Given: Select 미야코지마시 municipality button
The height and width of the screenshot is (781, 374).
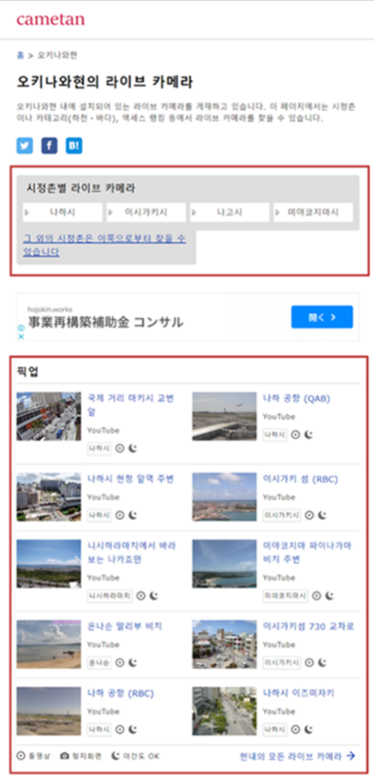Looking at the screenshot, I should click(x=313, y=212).
